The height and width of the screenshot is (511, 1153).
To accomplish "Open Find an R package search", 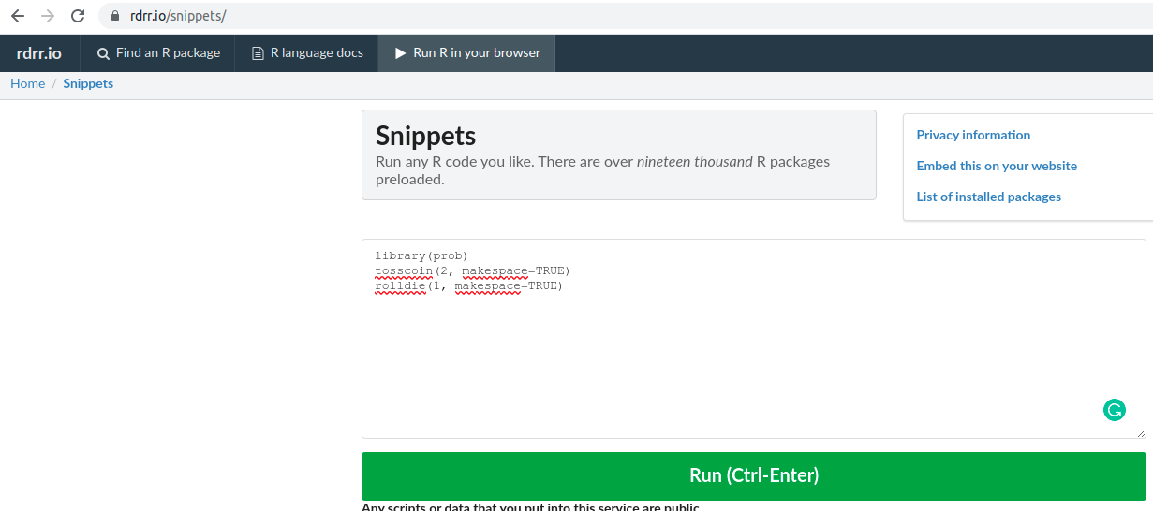I will (x=158, y=53).
